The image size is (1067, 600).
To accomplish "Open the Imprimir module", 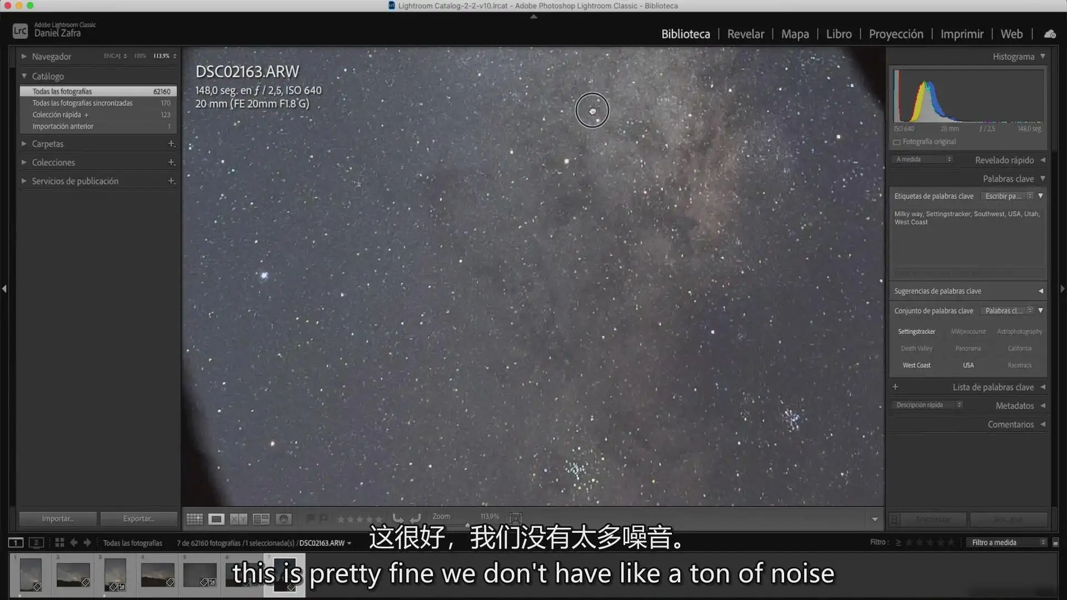I will [x=962, y=34].
